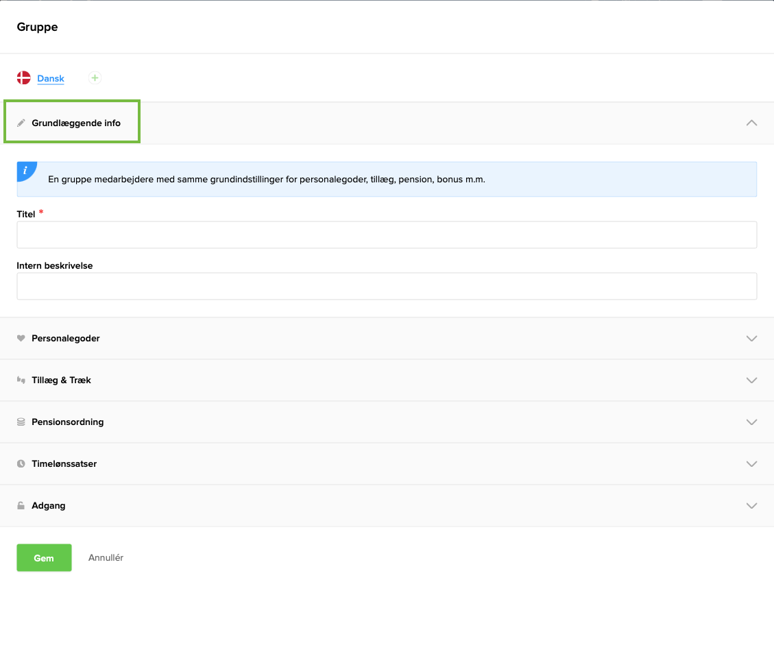
Task: Click the Danish flag icon
Action: [x=23, y=77]
